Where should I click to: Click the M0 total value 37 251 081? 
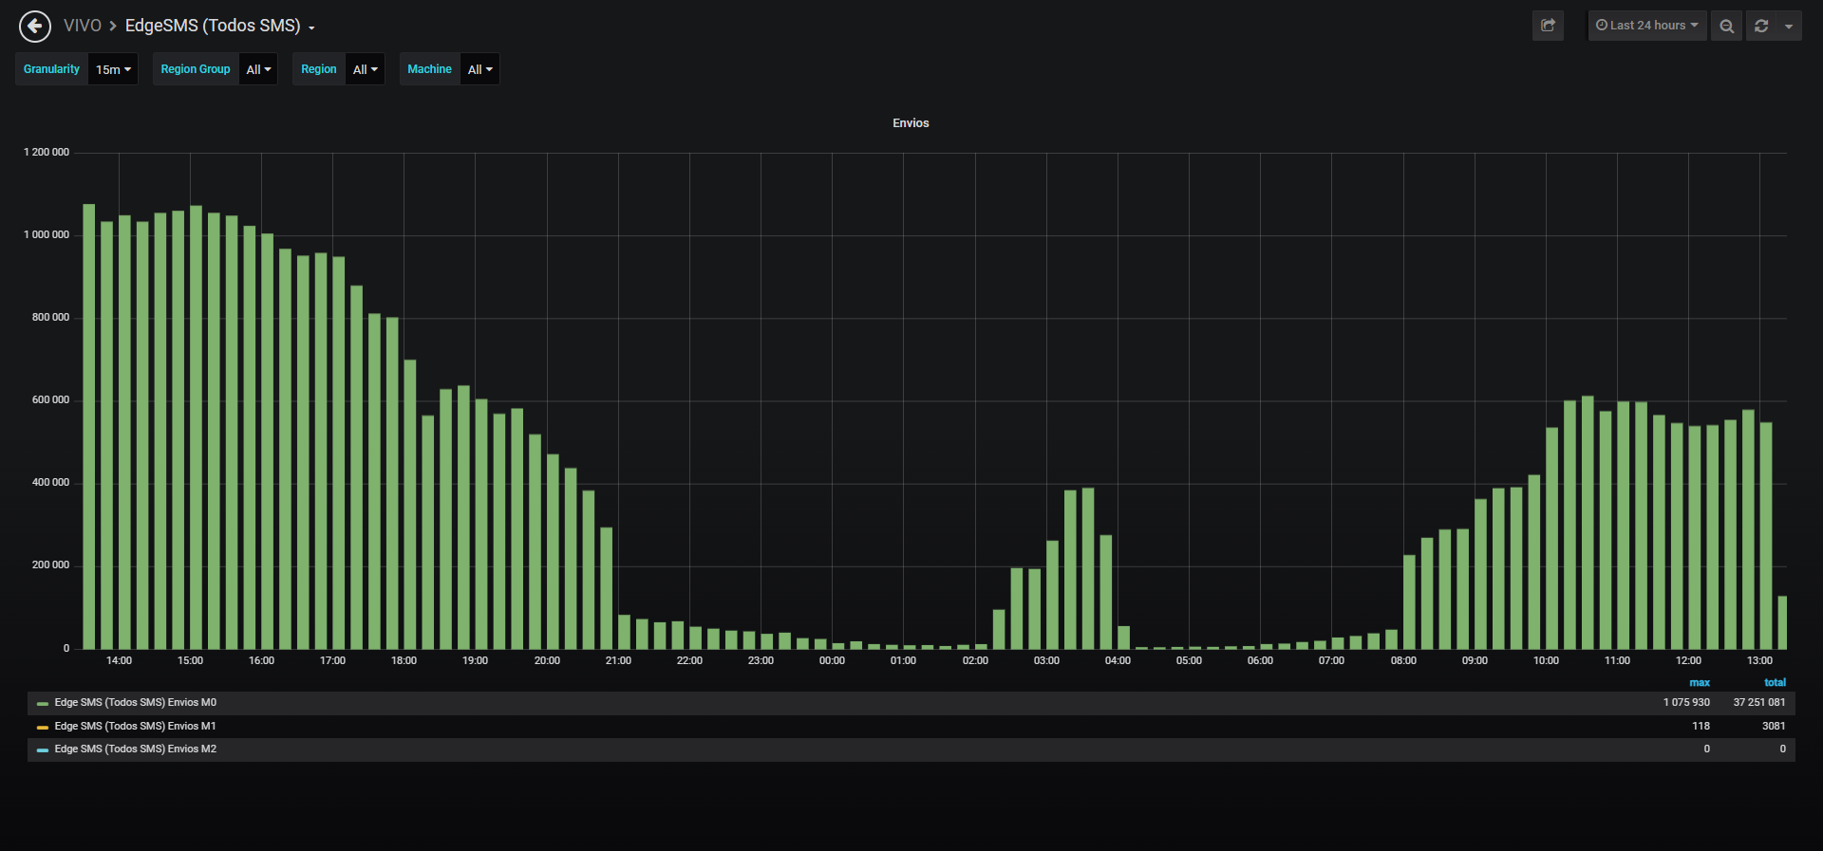[1759, 703]
